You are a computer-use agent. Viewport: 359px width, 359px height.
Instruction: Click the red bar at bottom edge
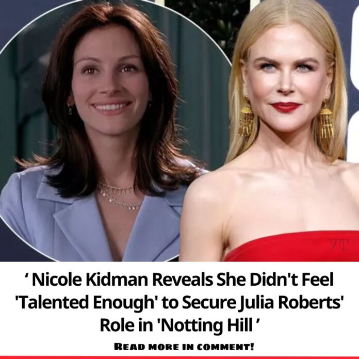tap(179, 357)
